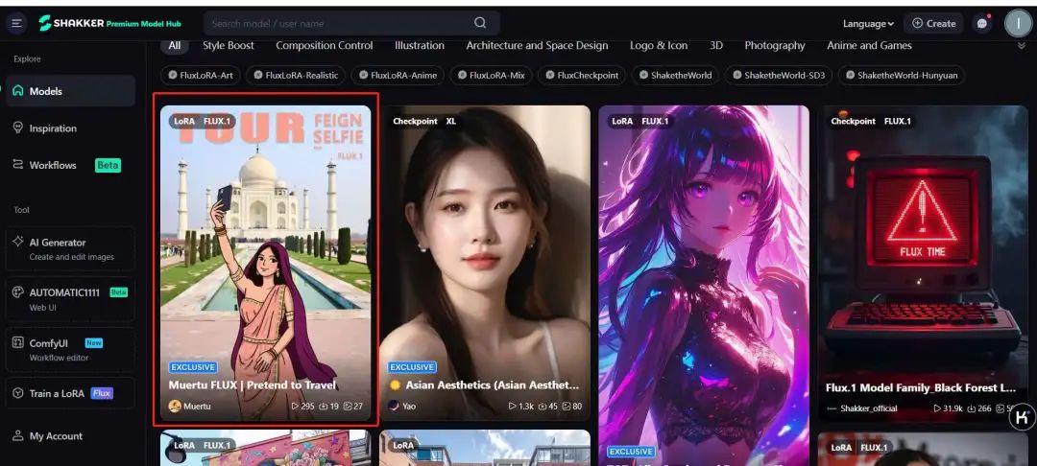Select Architecture and Space Design tab

tap(537, 45)
